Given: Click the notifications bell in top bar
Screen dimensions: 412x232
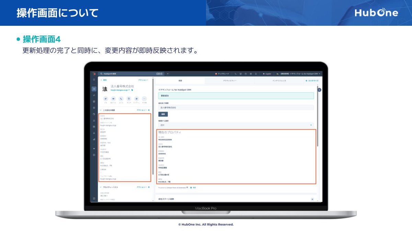Looking at the screenshot, I should (x=256, y=74).
